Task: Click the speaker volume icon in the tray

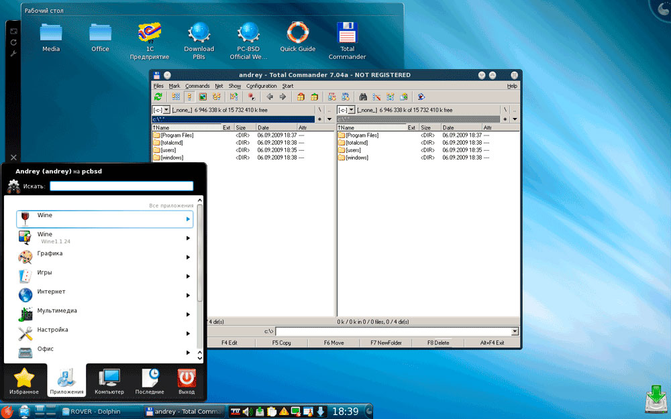Action: tap(247, 411)
